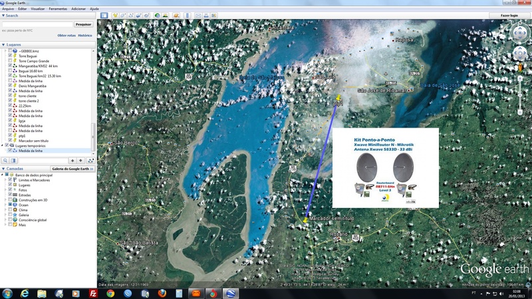Switch planet view with Saturn icon
Screen dimensions: 532x299
click(176, 15)
